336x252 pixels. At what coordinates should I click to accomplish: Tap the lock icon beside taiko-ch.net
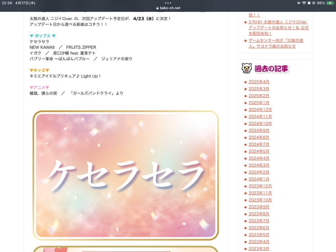(157, 8)
